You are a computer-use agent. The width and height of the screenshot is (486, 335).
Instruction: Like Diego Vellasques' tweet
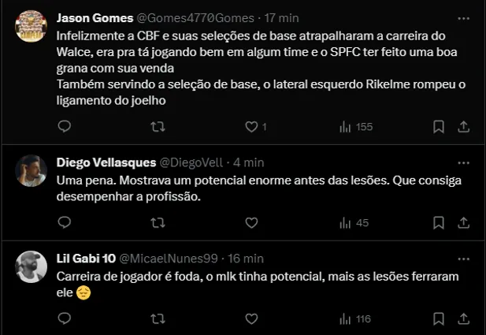point(251,223)
